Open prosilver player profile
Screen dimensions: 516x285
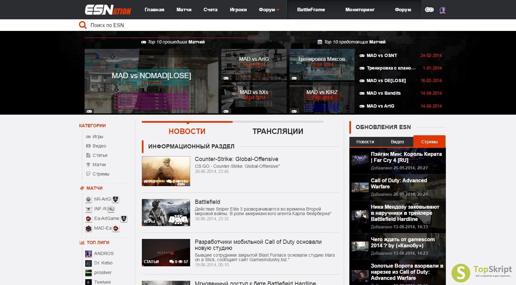pos(103,272)
